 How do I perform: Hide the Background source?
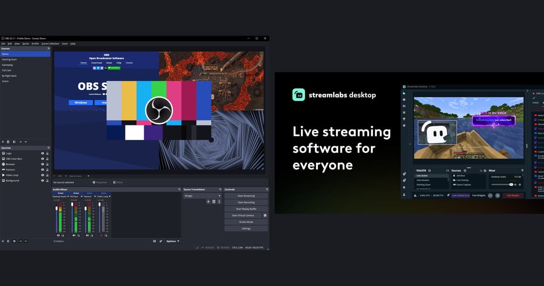coord(43,181)
